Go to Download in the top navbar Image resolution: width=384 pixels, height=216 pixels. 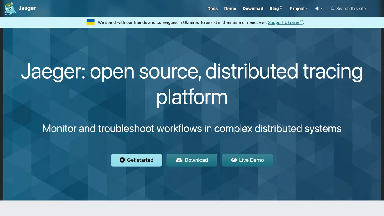pos(253,9)
